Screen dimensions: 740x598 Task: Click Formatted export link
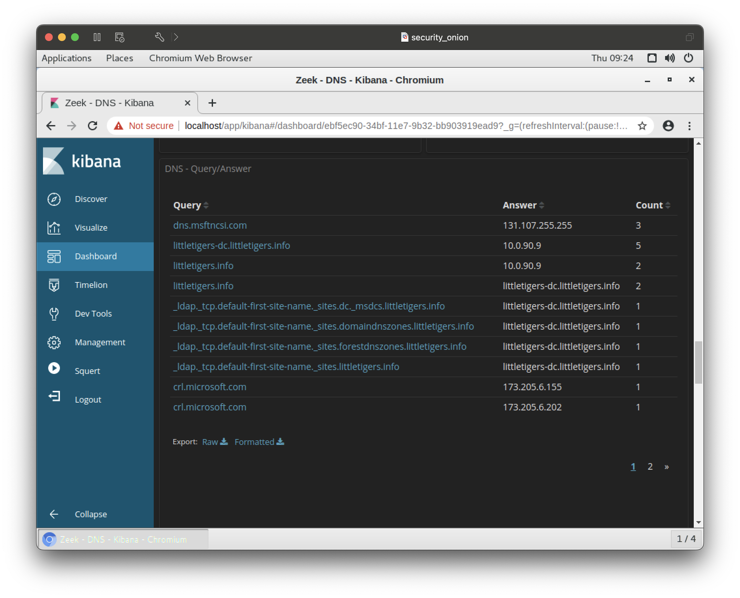click(259, 442)
